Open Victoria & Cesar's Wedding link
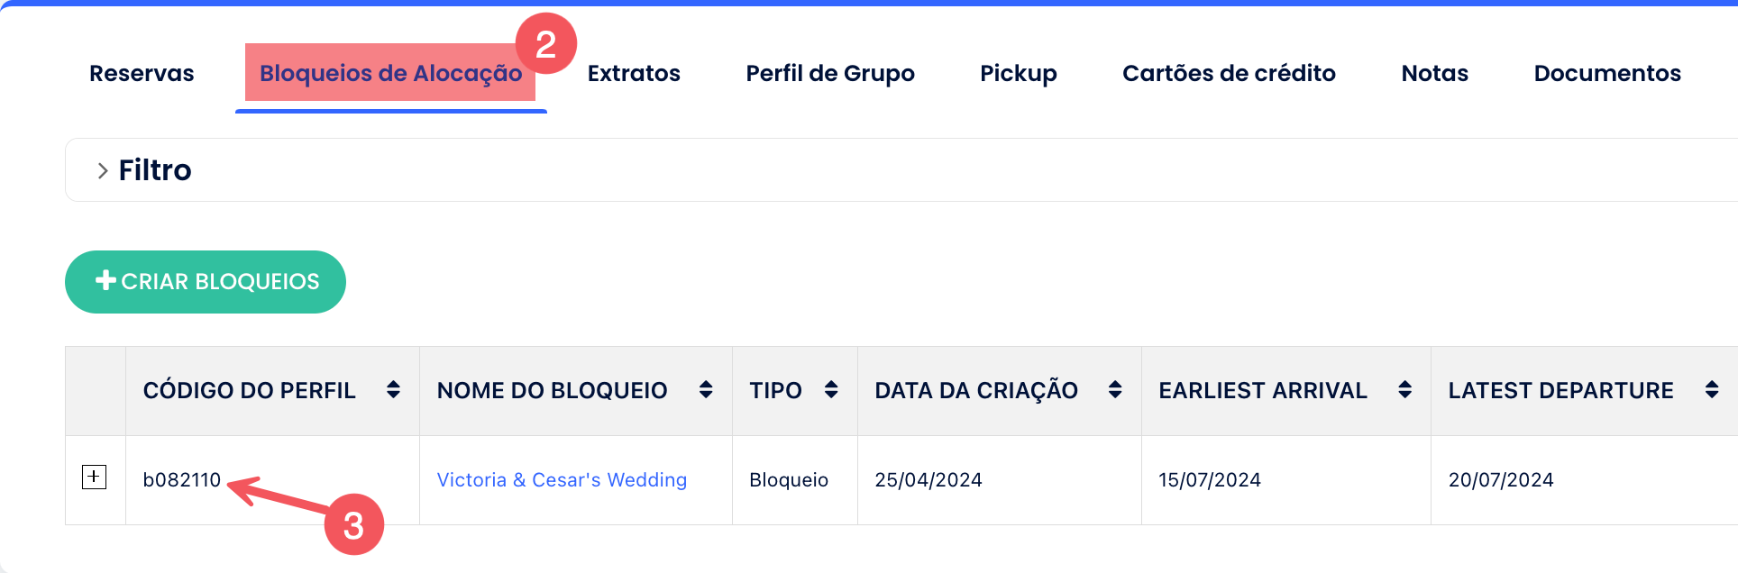The width and height of the screenshot is (1738, 573). [x=562, y=480]
